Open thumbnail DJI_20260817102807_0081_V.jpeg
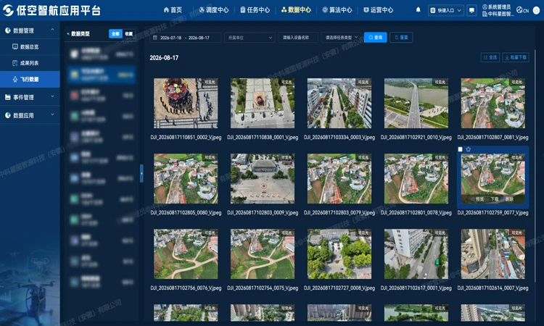 coord(493,104)
